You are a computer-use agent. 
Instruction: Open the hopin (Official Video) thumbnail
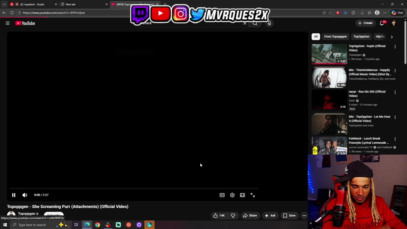329,54
